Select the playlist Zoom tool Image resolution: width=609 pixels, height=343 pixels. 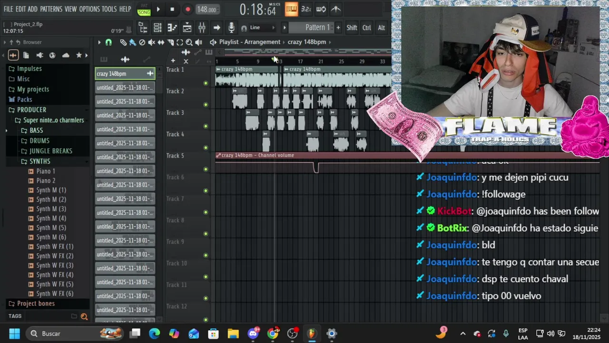point(189,42)
